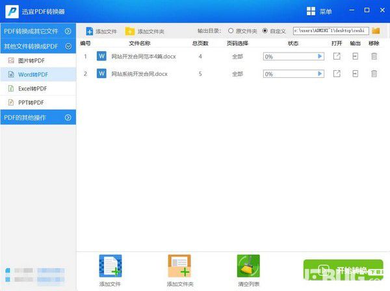Screen dimensions: 390x291
Task: Open file icon for 网站系统开发合同.docx
Action: 337,73
